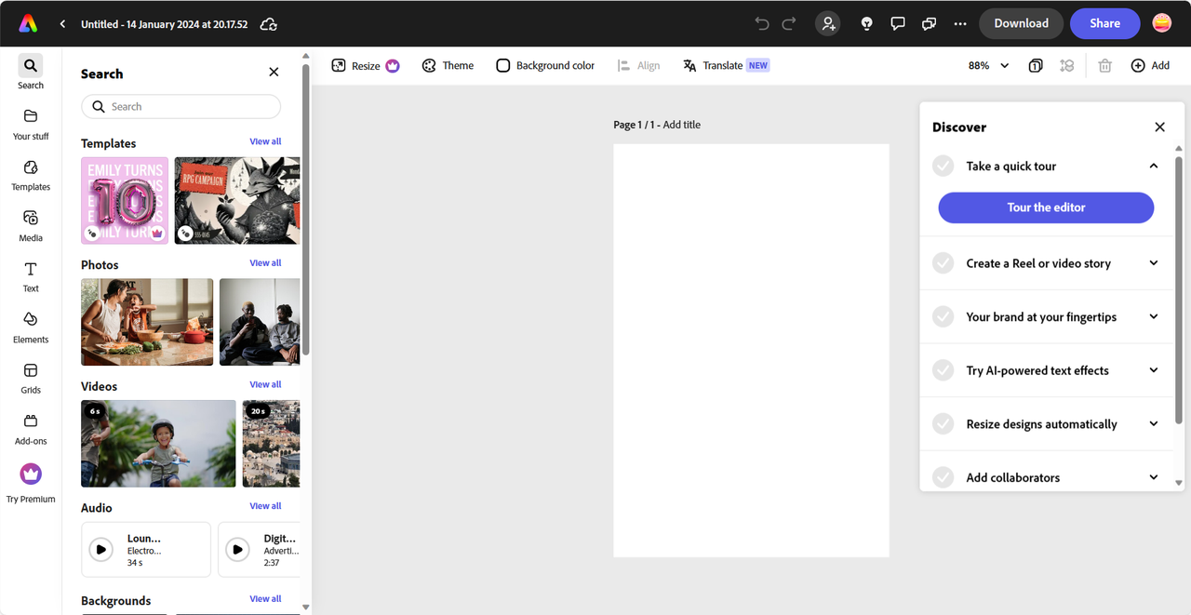Expand Resize designs automatically

[x=1154, y=424]
